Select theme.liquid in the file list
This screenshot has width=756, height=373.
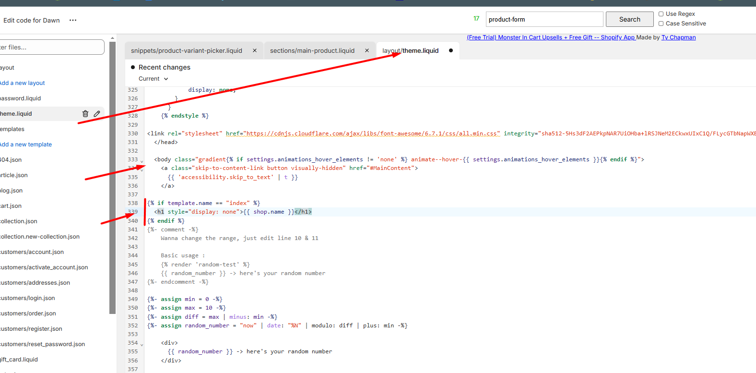(x=16, y=114)
